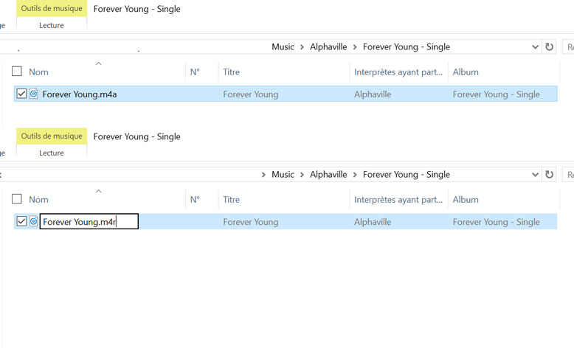The width and height of the screenshot is (574, 348).
Task: Go to Music folder in upper breadcrumb
Action: point(283,47)
